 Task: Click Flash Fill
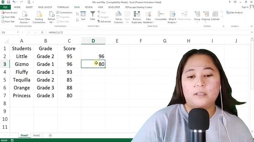127,17
